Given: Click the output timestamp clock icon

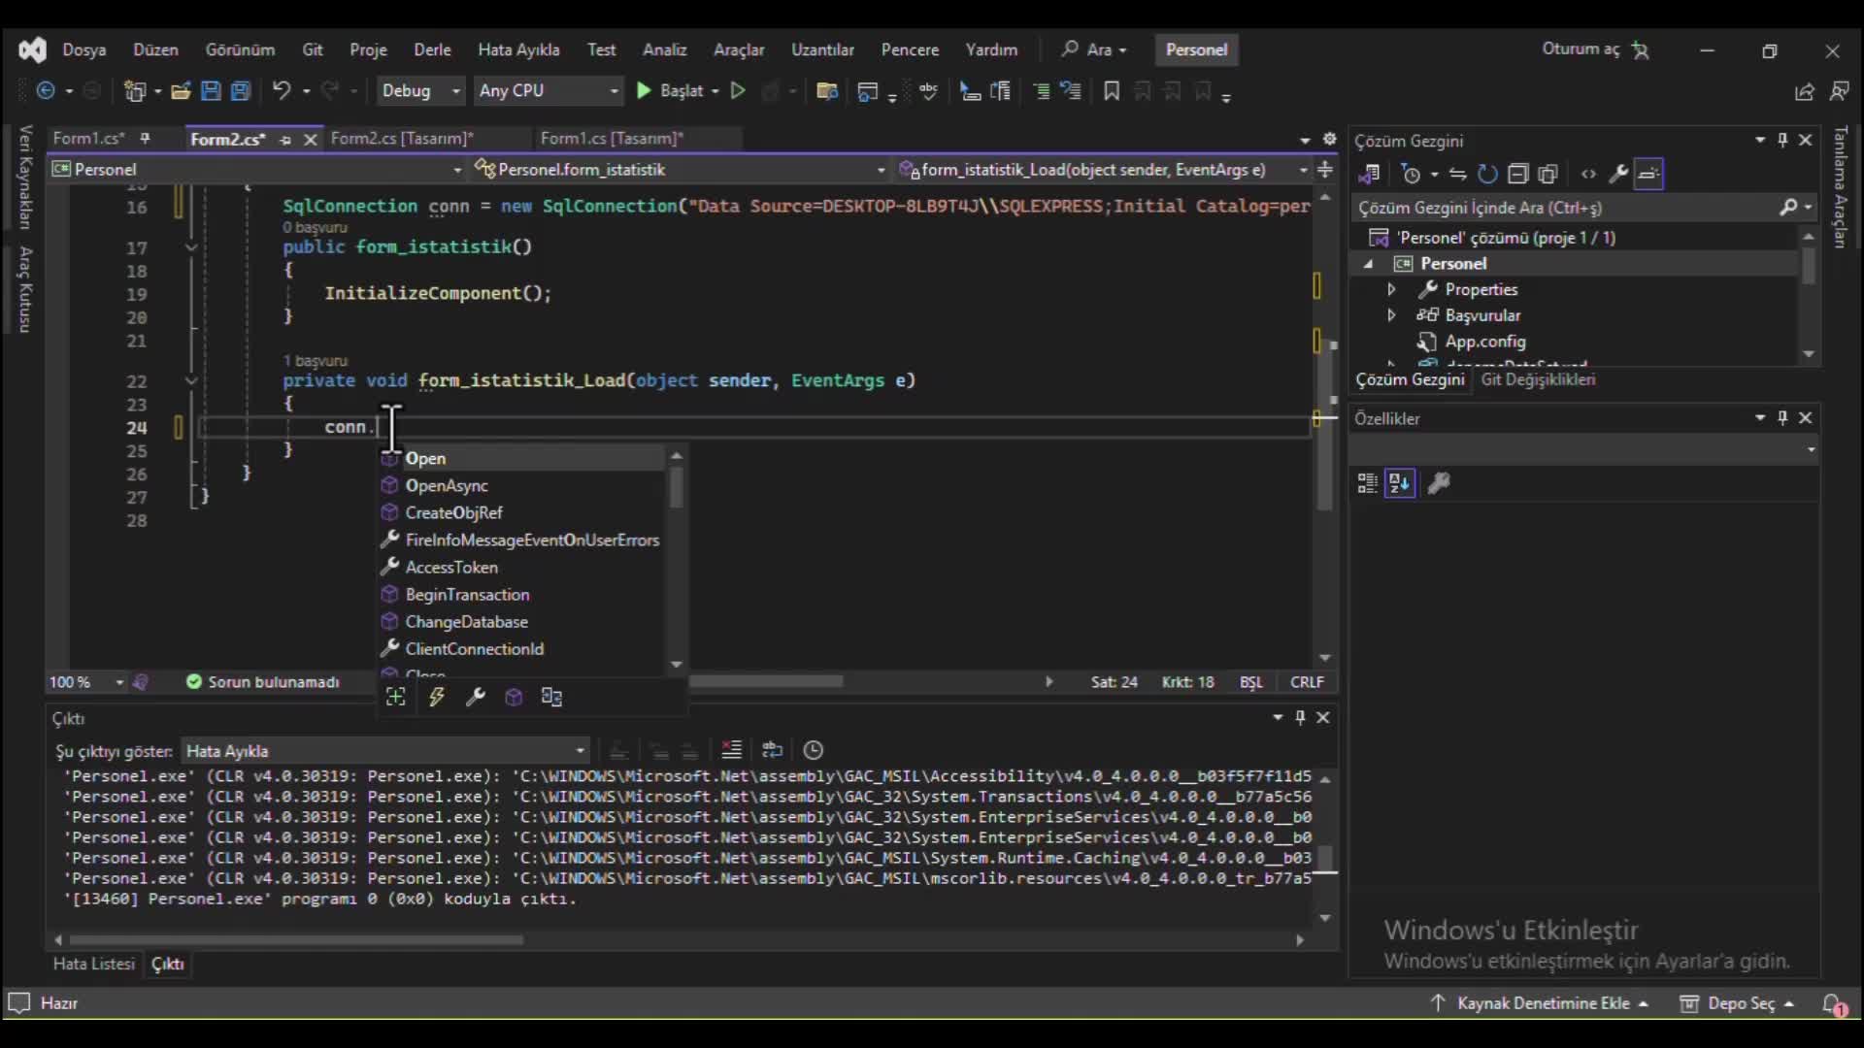Looking at the screenshot, I should pyautogui.click(x=814, y=750).
